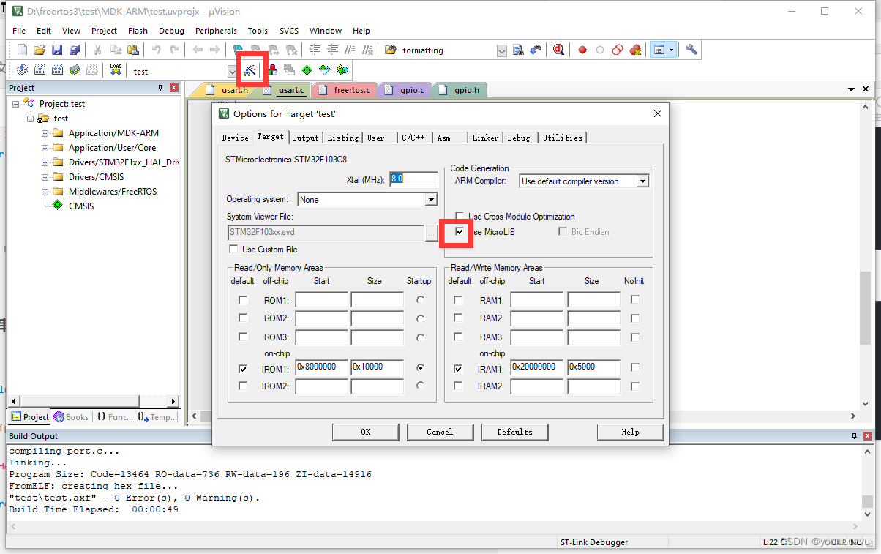The image size is (881, 554).
Task: Insert a bookmark with flag icon
Action: click(x=239, y=50)
